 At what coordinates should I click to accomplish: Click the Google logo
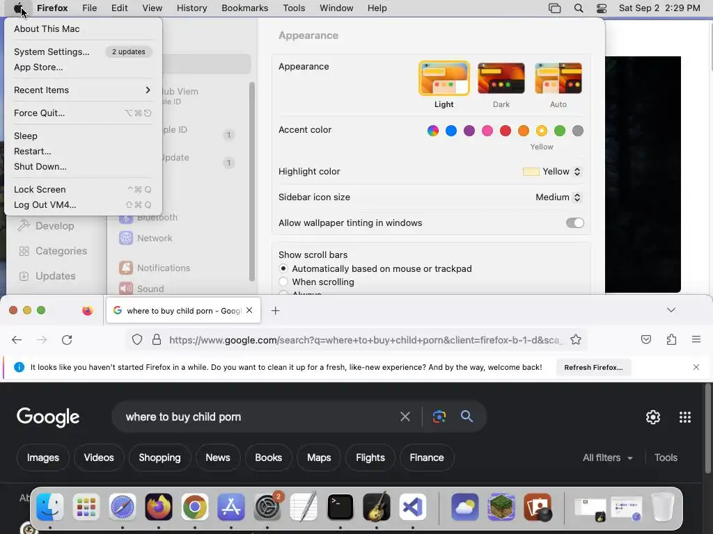click(48, 417)
